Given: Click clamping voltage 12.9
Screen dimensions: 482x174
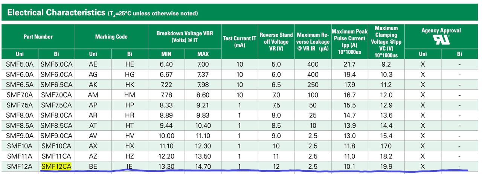Looking at the screenshot, I should (x=386, y=105).
